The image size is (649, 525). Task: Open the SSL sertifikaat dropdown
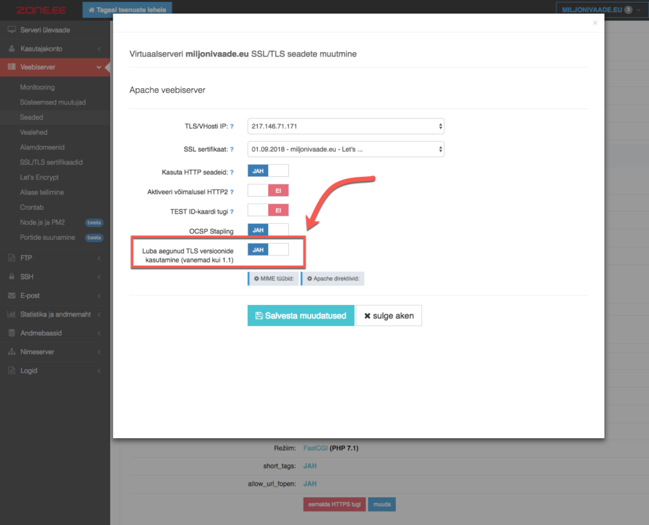(x=346, y=149)
